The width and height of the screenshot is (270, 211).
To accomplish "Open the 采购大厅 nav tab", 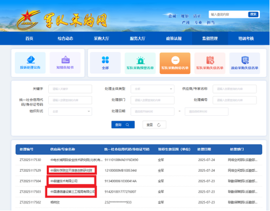I will click(x=102, y=38).
